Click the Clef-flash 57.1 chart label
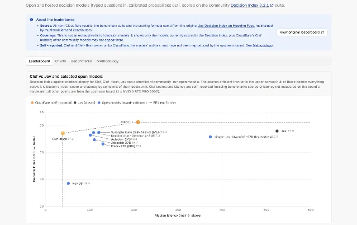This screenshot has height=225, width=357. 63,139
